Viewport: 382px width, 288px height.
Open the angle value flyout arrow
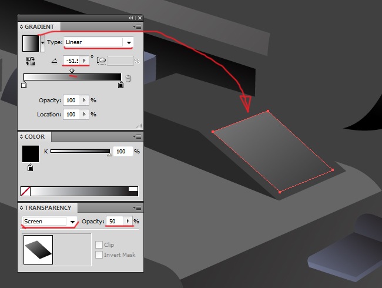click(x=85, y=61)
